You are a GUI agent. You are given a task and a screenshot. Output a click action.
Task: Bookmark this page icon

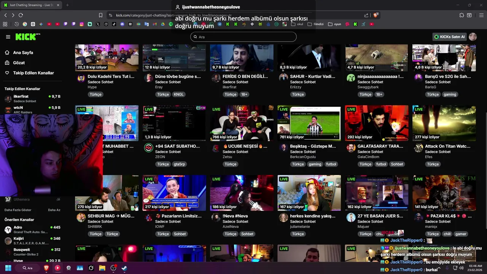click(100, 15)
